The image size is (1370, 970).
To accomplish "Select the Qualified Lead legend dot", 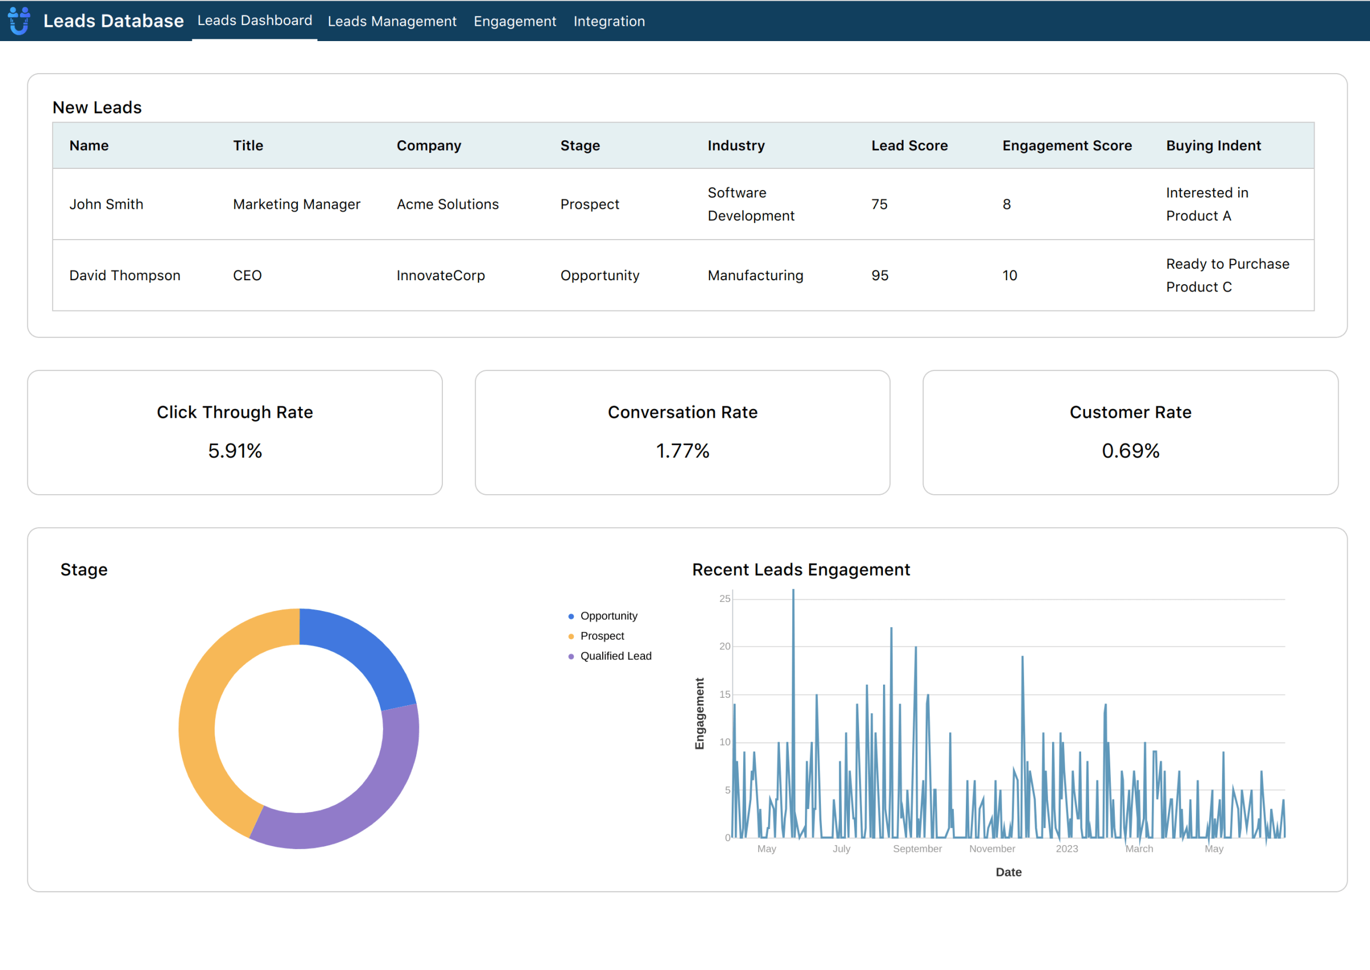I will pyautogui.click(x=571, y=655).
